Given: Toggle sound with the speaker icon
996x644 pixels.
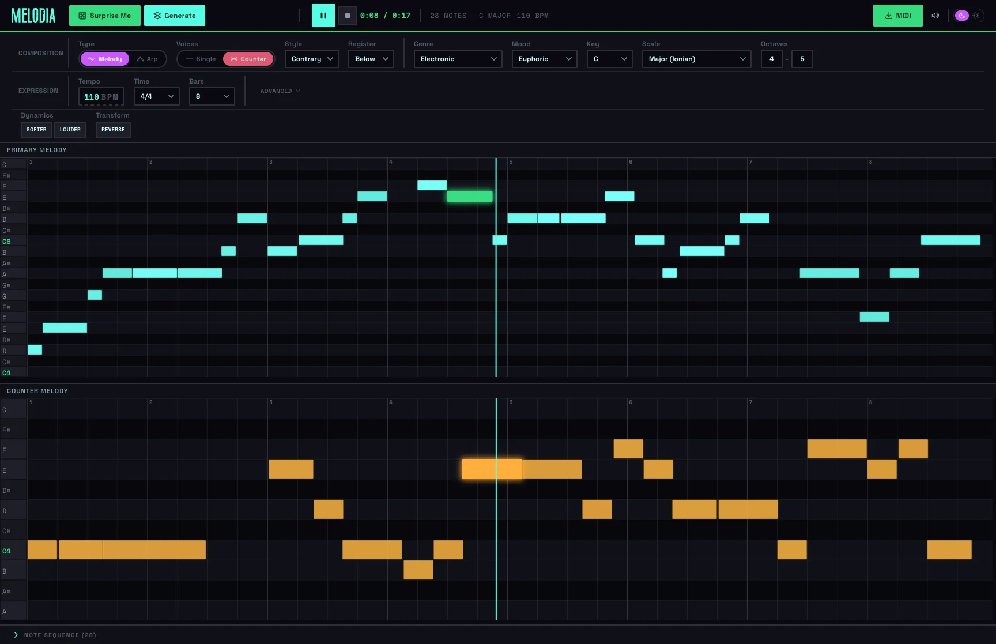Looking at the screenshot, I should 935,16.
